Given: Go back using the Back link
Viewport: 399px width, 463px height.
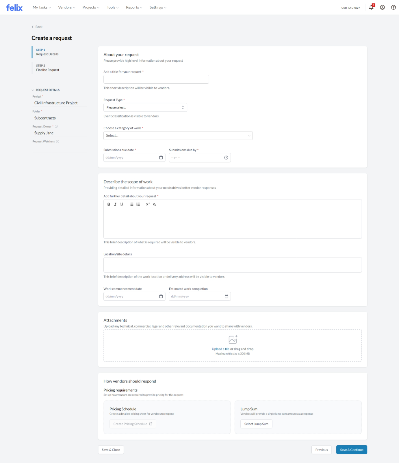Looking at the screenshot, I should [37, 27].
